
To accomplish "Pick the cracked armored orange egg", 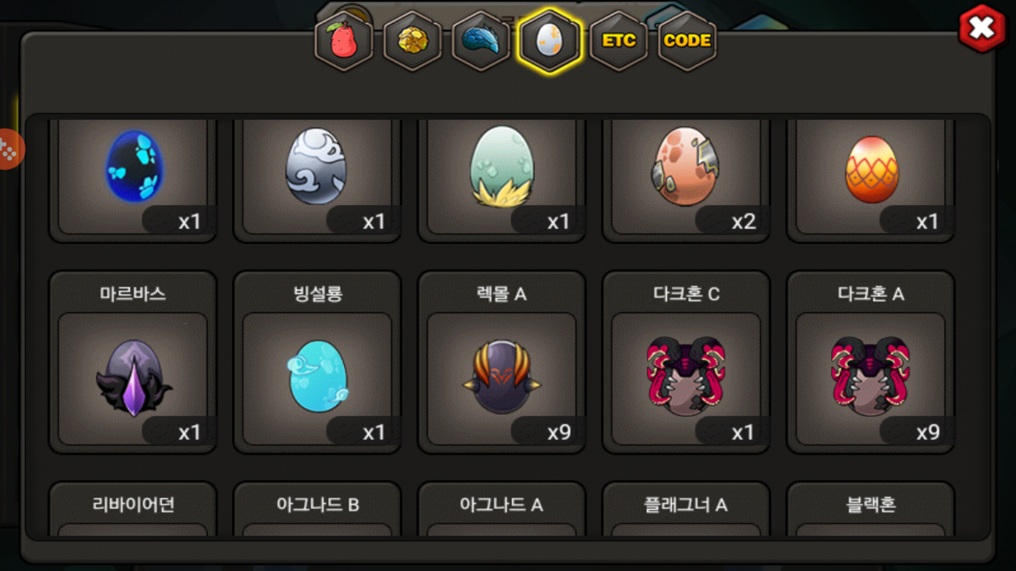I will (686, 177).
